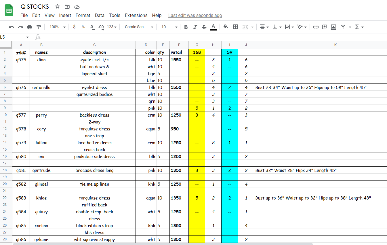Open text wrapping options
387x245 pixels.
289,27
